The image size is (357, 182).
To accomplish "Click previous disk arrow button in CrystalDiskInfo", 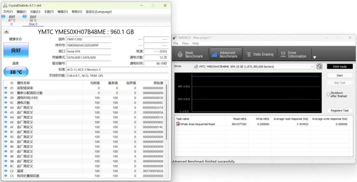I will point(6,32).
